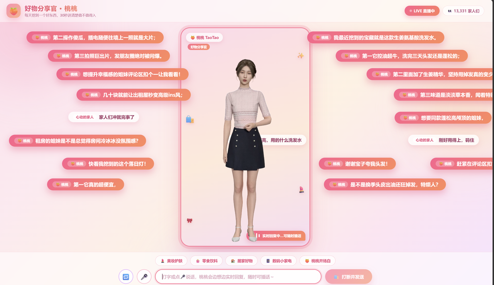Click bubble 第三拍照巨出片,发朋友圈绝对被问爆。
Viewport: 494px width, 285px height.
(x=109, y=56)
